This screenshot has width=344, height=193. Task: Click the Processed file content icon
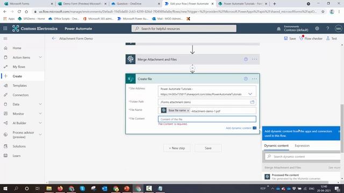coord(267,176)
